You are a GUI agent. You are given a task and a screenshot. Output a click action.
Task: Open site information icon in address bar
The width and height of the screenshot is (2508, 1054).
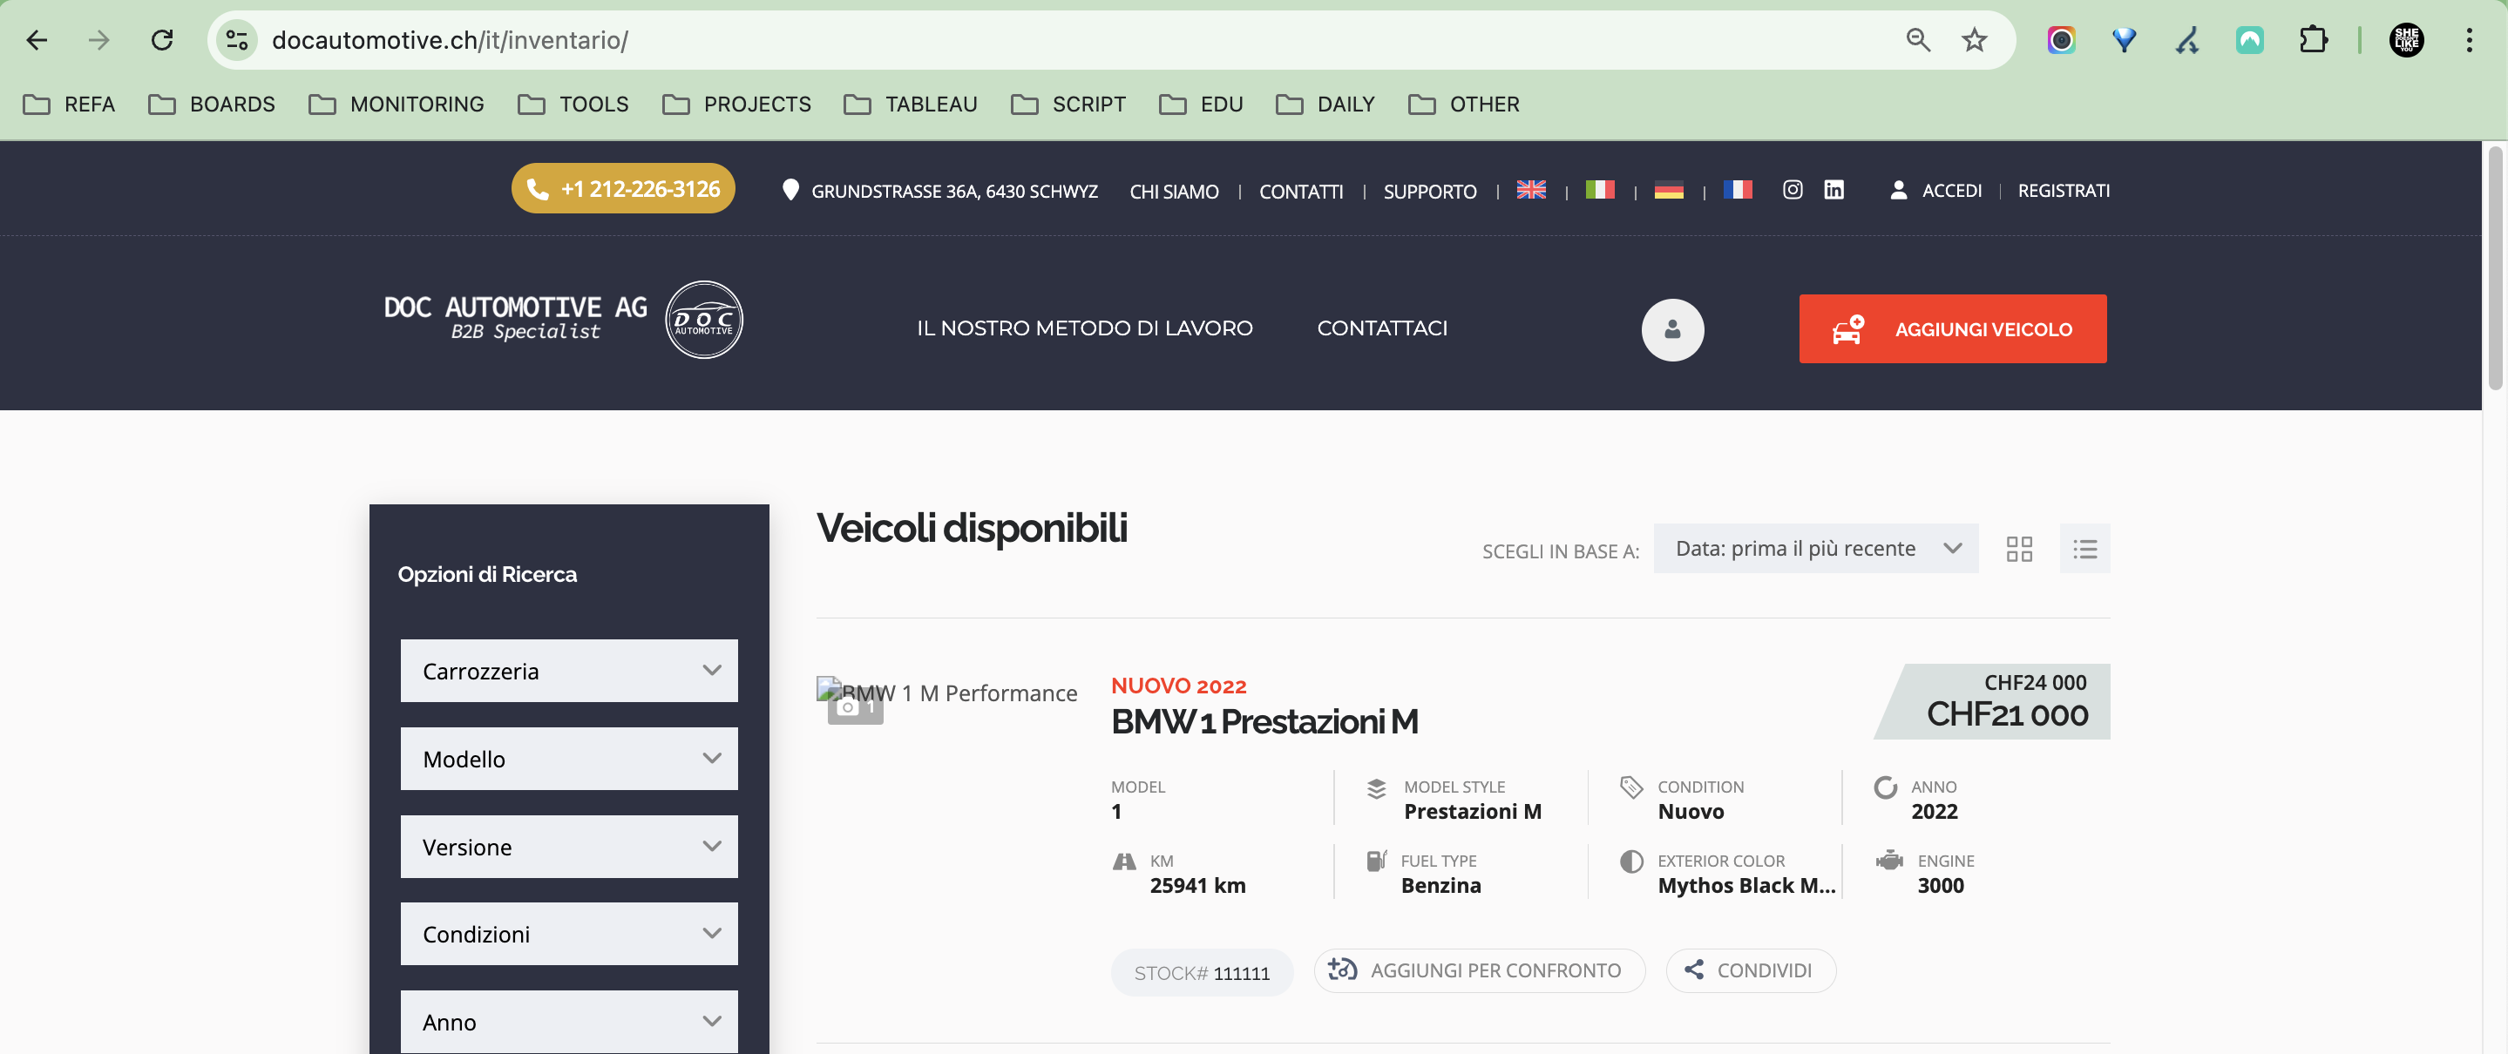pos(236,40)
